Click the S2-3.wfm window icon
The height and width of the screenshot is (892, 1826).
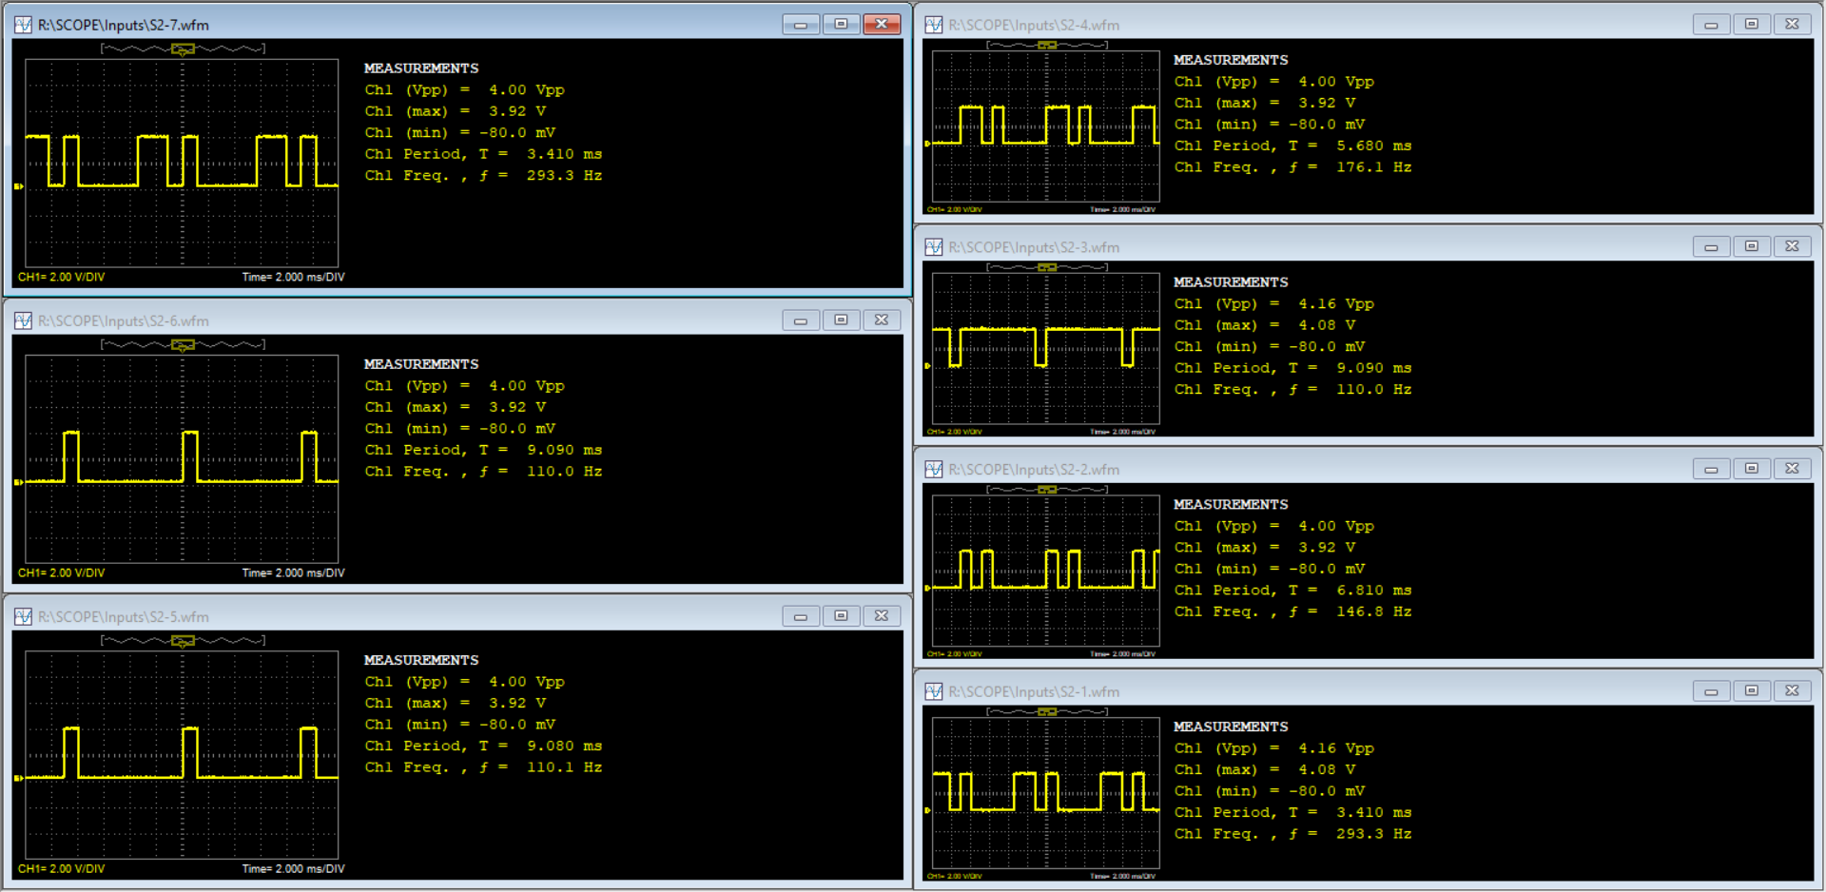[x=934, y=247]
